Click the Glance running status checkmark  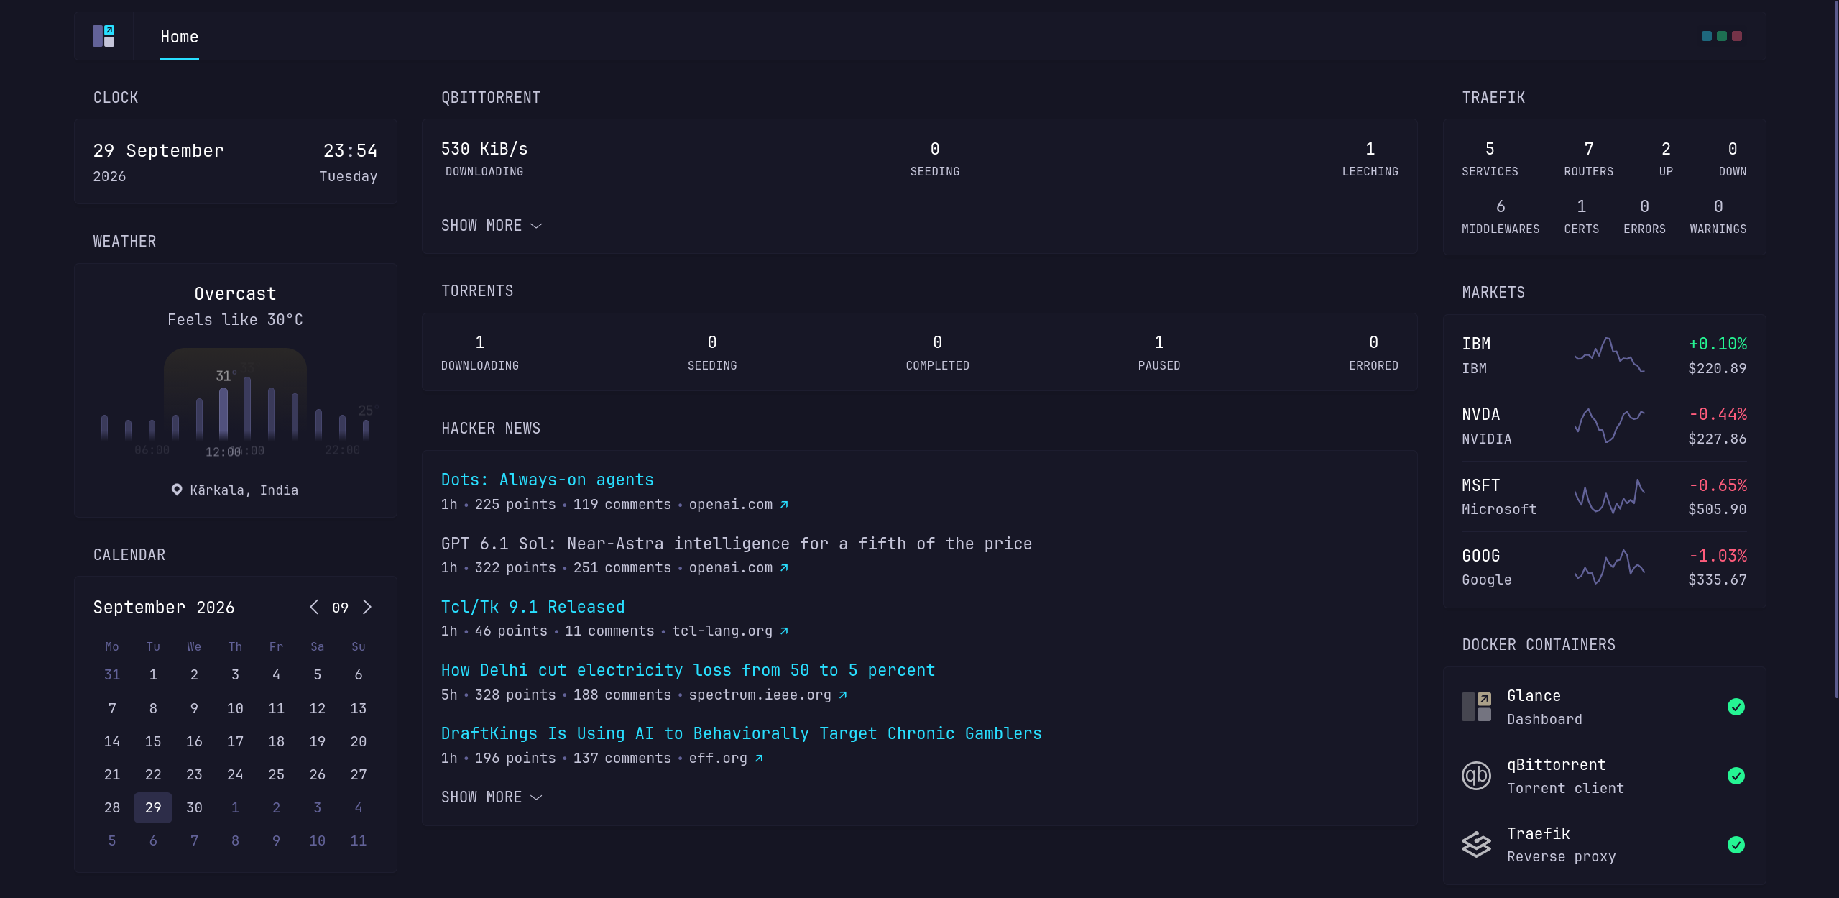1736,707
